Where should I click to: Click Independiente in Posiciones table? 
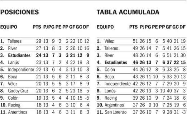click(x=21, y=70)
